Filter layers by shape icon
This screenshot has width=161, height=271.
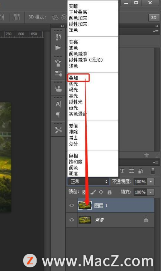coord(131,171)
